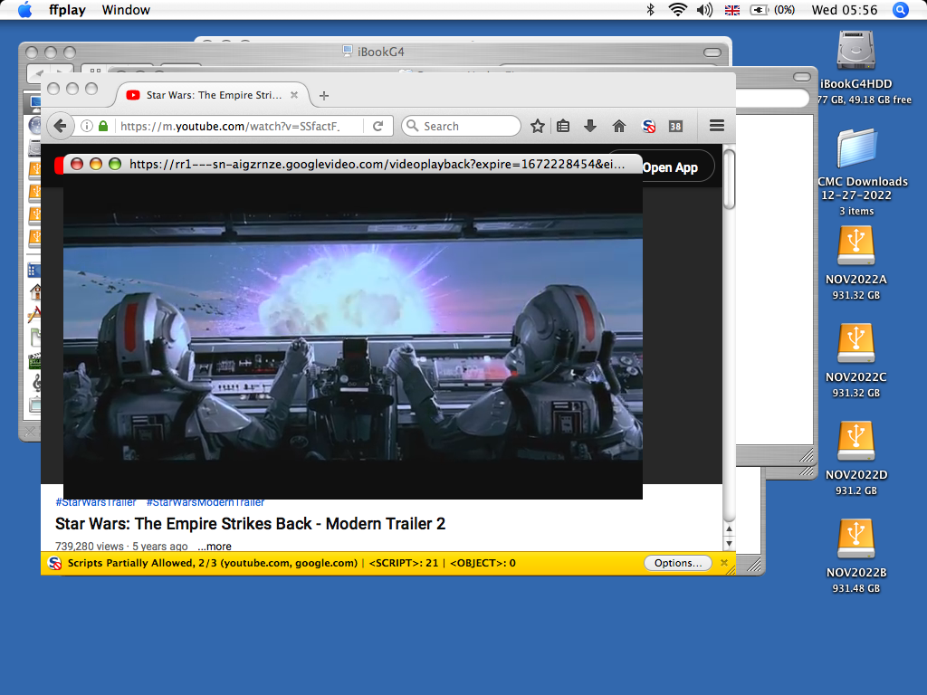The width and height of the screenshot is (927, 695).
Task: Click the ffplay video frame
Action: pyautogui.click(x=353, y=337)
